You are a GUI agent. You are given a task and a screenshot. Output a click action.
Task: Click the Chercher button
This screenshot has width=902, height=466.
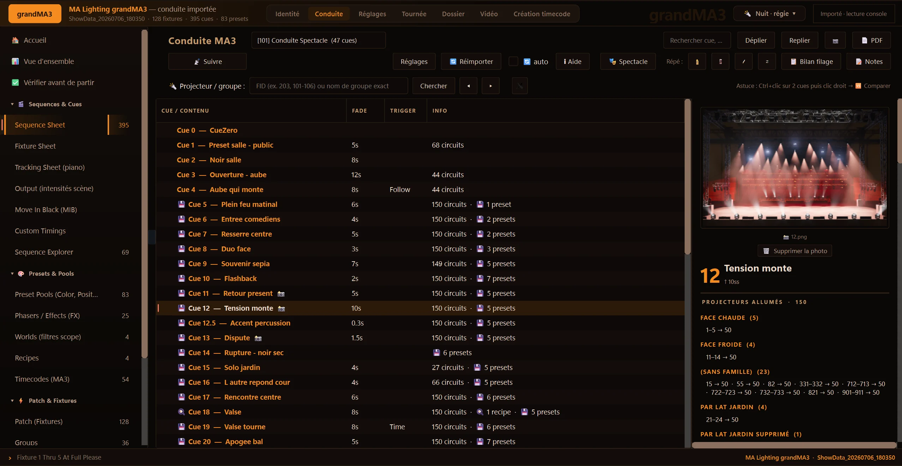[x=434, y=86]
